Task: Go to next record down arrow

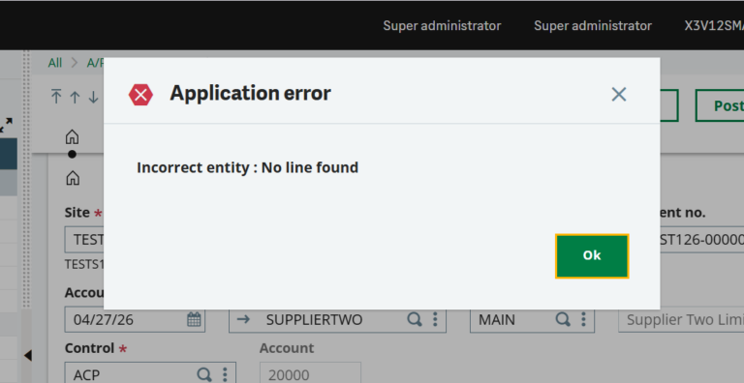Action: pyautogui.click(x=93, y=97)
